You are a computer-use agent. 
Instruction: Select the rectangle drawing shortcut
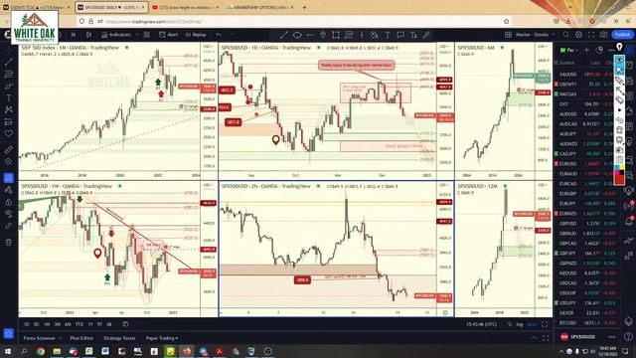(x=336, y=36)
